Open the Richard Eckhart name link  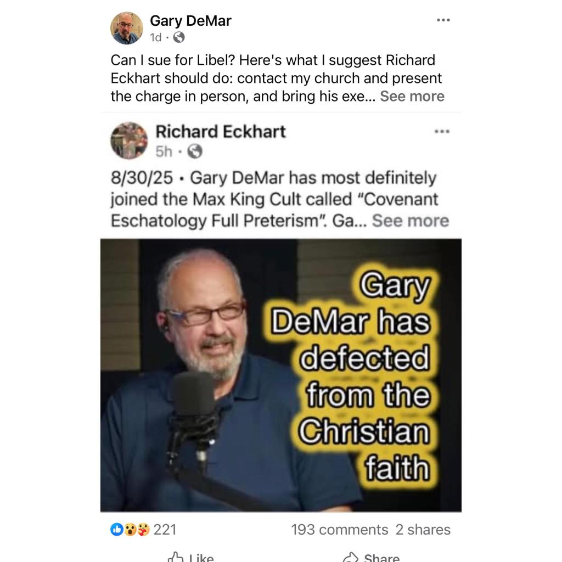tap(221, 132)
